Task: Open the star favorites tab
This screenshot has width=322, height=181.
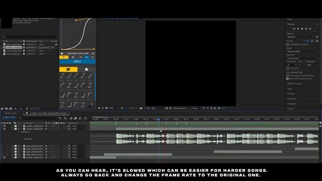Action: coord(87,69)
